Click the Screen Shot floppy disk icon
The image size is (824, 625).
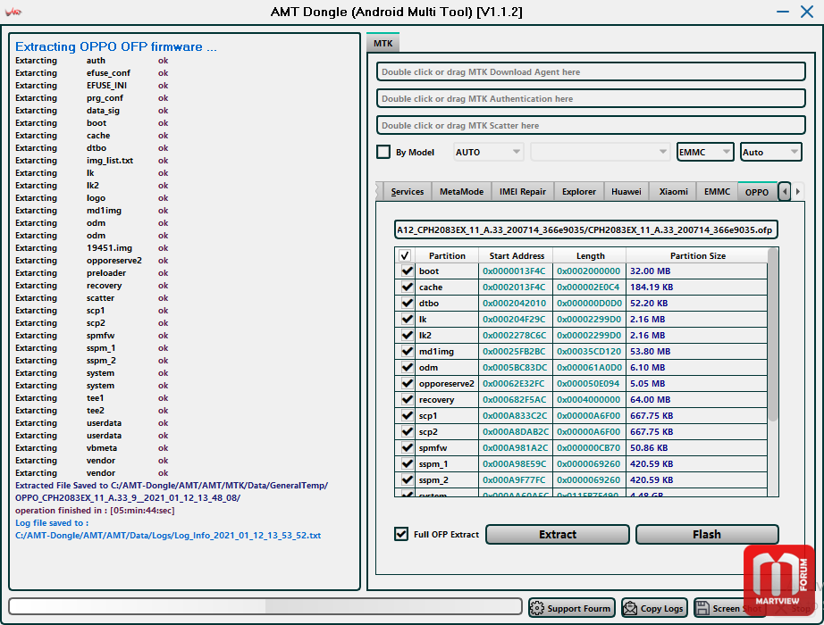click(702, 608)
